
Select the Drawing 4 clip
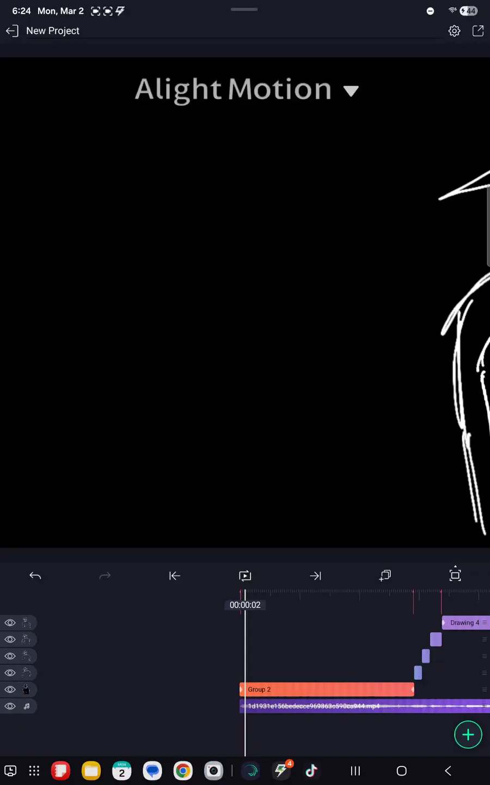click(x=465, y=623)
